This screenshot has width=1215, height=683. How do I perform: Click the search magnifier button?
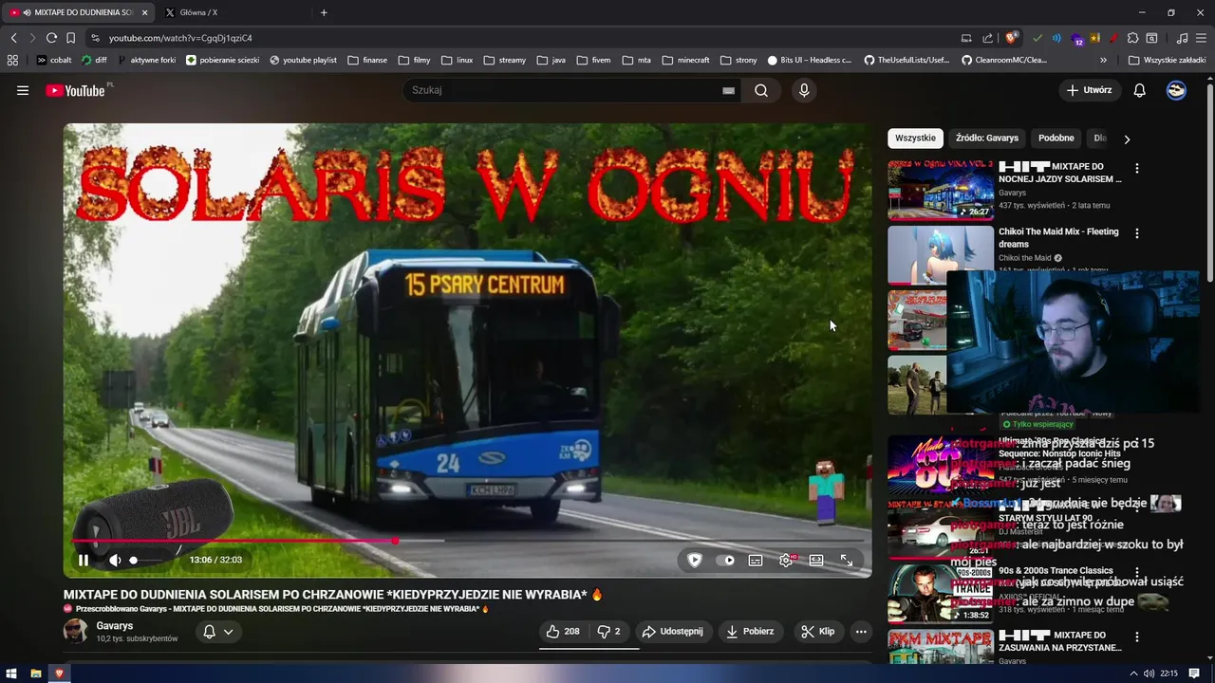pyautogui.click(x=761, y=90)
